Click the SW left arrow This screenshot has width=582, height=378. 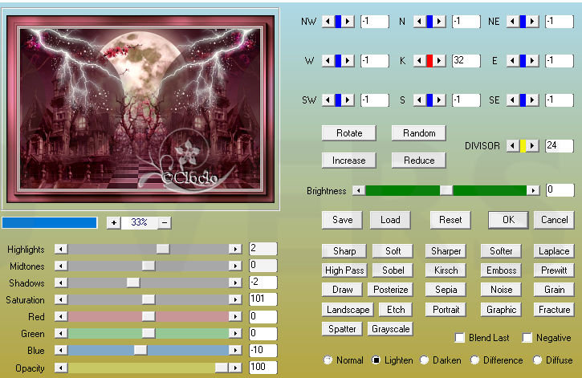(328, 100)
